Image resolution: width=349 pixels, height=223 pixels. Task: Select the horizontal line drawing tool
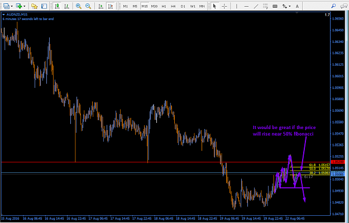pos(246,6)
